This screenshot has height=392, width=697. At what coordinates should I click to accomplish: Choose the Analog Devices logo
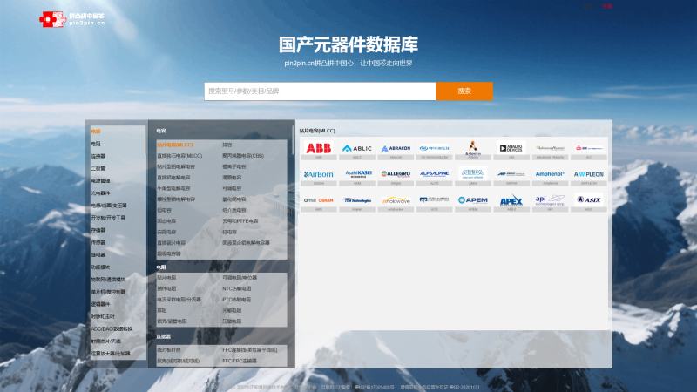click(511, 148)
